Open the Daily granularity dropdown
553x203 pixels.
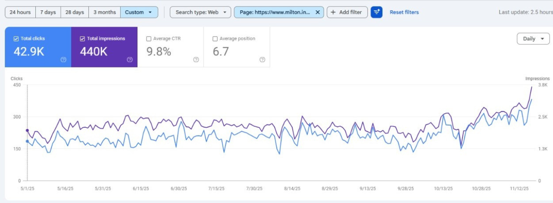533,39
